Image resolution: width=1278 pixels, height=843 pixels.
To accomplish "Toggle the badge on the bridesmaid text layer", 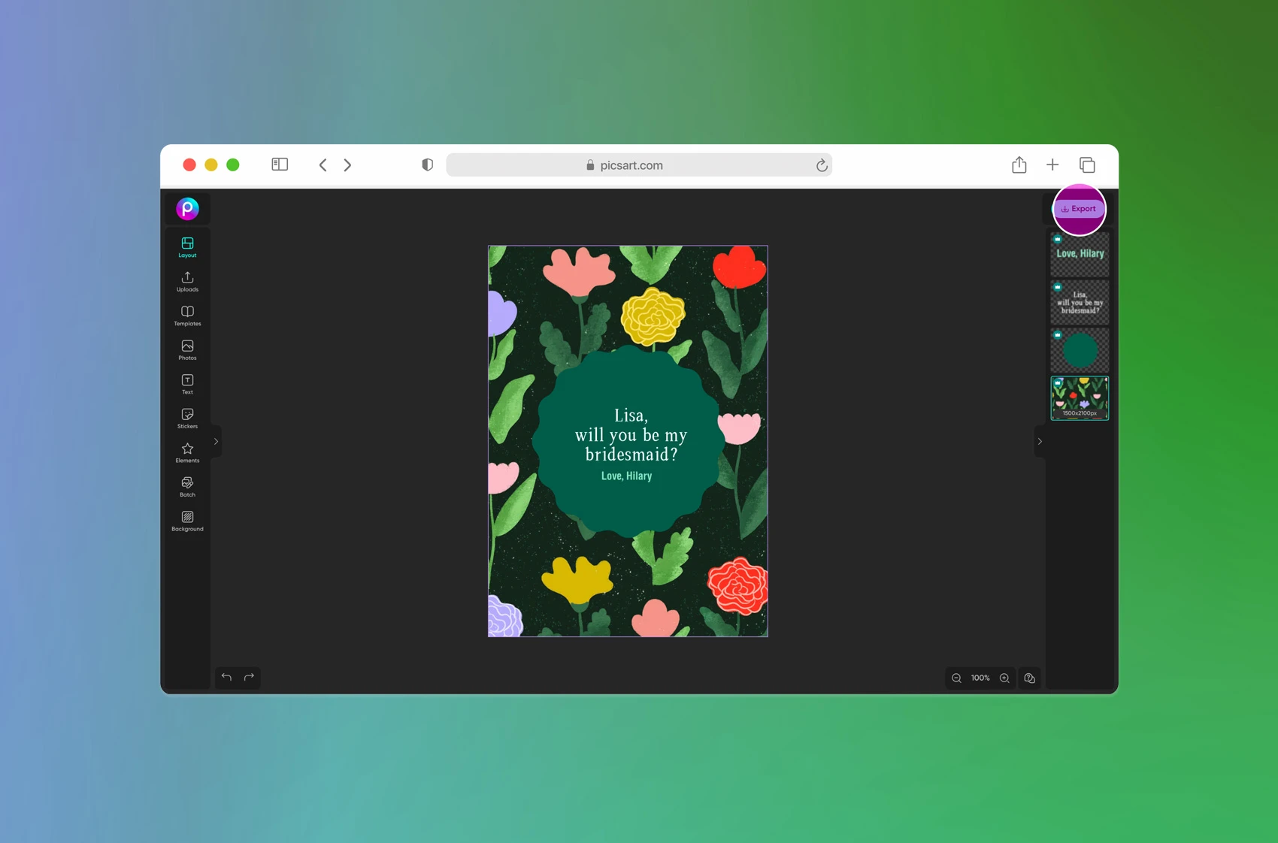I will point(1058,288).
